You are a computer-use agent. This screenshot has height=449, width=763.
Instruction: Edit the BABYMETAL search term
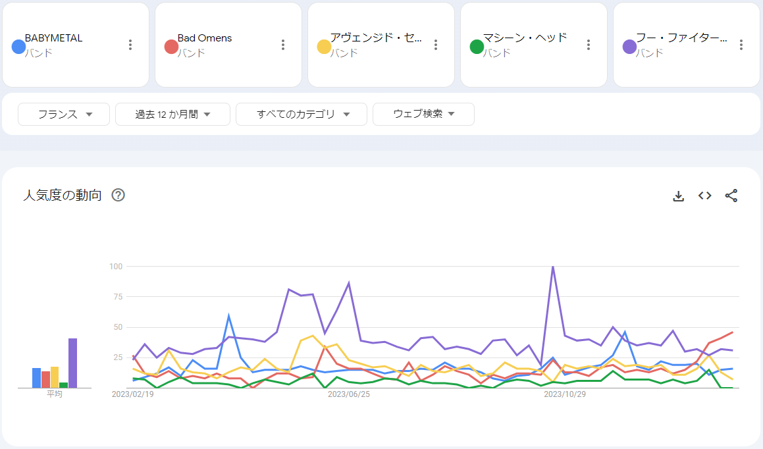[53, 38]
